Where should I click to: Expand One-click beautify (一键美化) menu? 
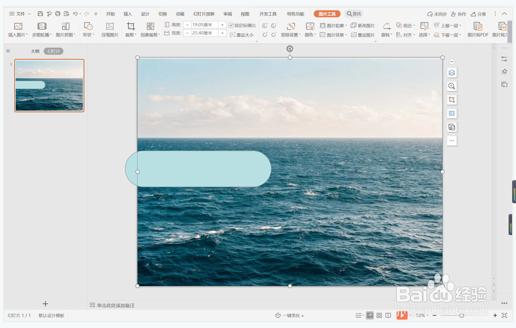[x=290, y=315]
